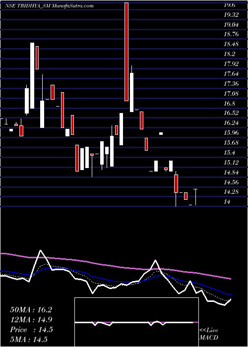
Task: Click the 14.84 price axis label
Action: tap(231, 173)
